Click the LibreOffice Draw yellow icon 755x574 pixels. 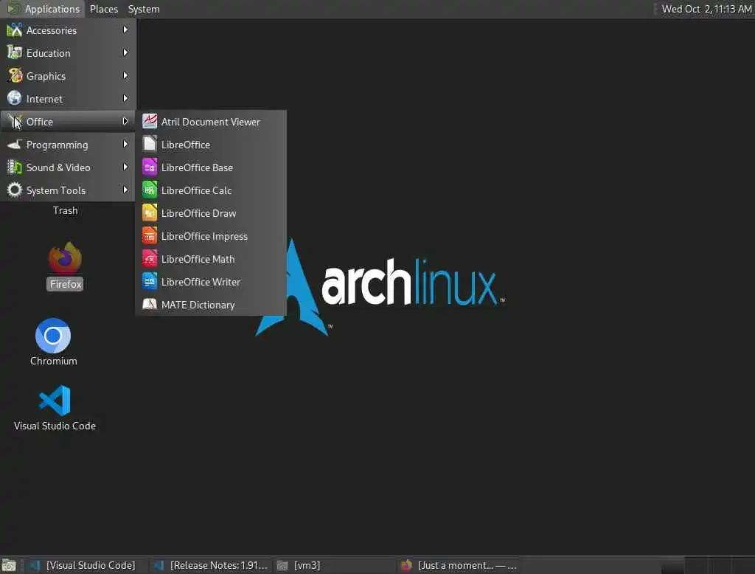[150, 213]
